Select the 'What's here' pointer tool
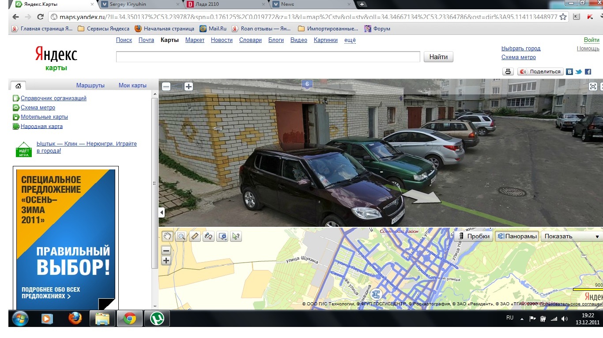This screenshot has height=338, width=603. pyautogui.click(x=236, y=236)
